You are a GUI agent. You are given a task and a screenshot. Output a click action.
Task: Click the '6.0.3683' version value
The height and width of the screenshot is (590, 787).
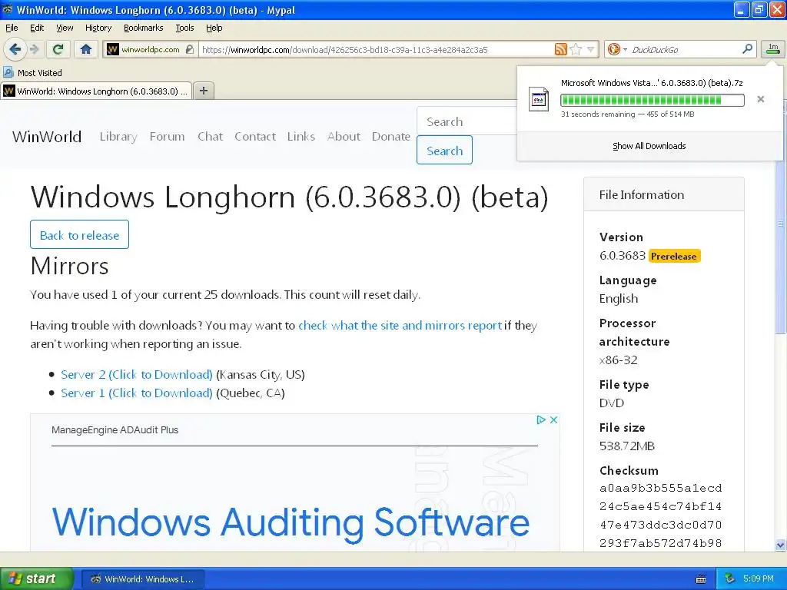[623, 255]
